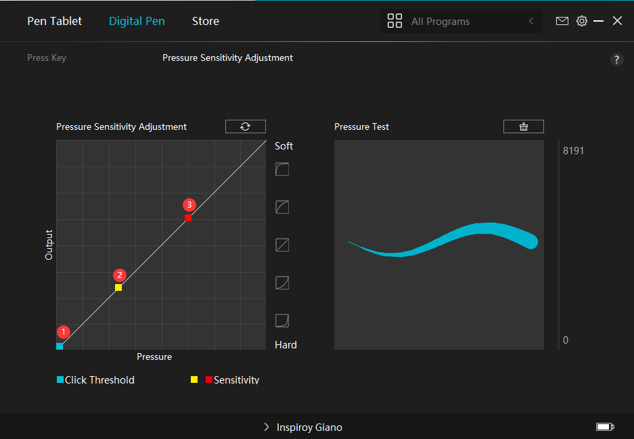634x439 pixels.
Task: Open settings via the gear icon
Action: [581, 21]
